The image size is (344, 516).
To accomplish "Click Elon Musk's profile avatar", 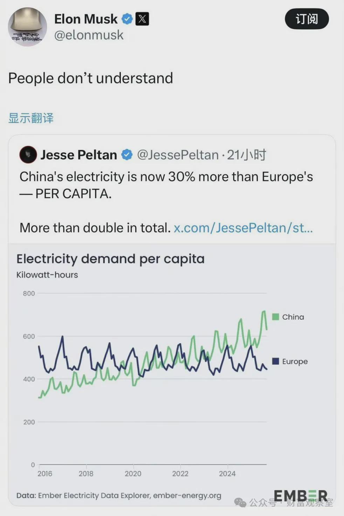I will click(x=27, y=27).
